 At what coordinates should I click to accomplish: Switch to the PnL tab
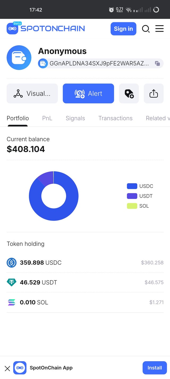tap(47, 118)
